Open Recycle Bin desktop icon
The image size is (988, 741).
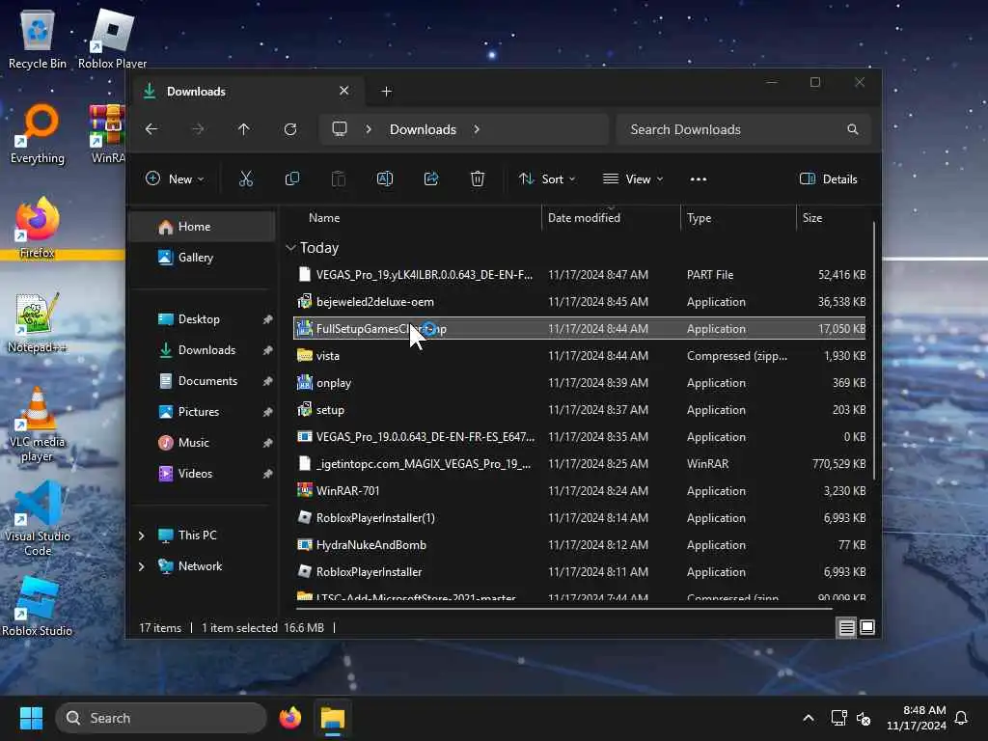[38, 41]
